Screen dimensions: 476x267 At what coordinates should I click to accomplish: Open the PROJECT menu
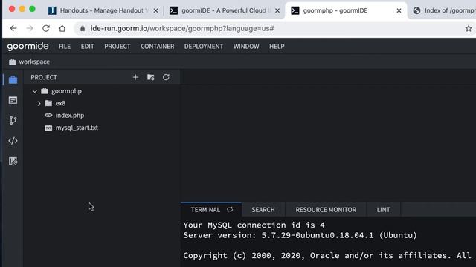(118, 46)
